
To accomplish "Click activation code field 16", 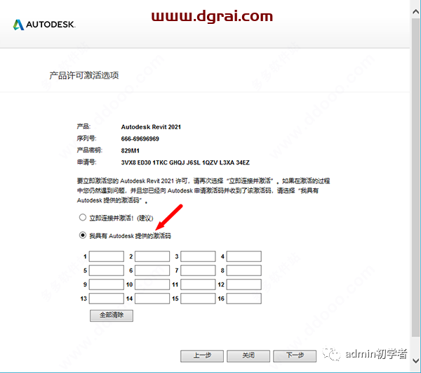I will [243, 299].
